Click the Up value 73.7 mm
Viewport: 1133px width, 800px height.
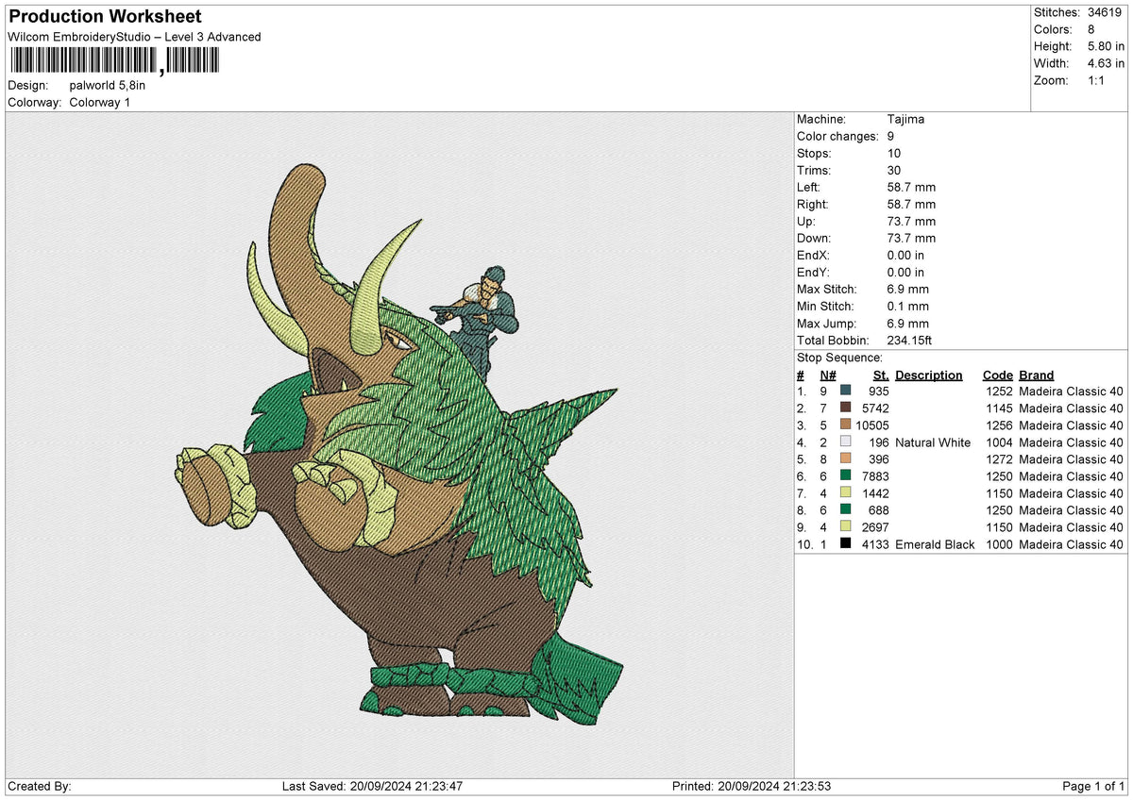coord(912,222)
